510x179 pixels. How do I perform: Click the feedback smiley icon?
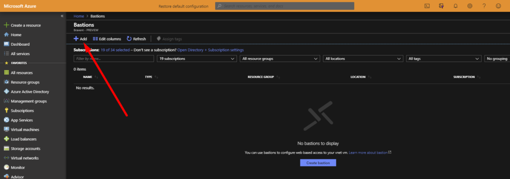[498, 6]
